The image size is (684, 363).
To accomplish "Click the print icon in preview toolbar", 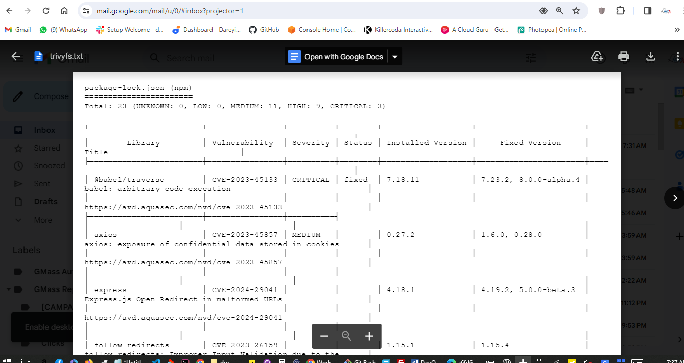I will [x=624, y=56].
